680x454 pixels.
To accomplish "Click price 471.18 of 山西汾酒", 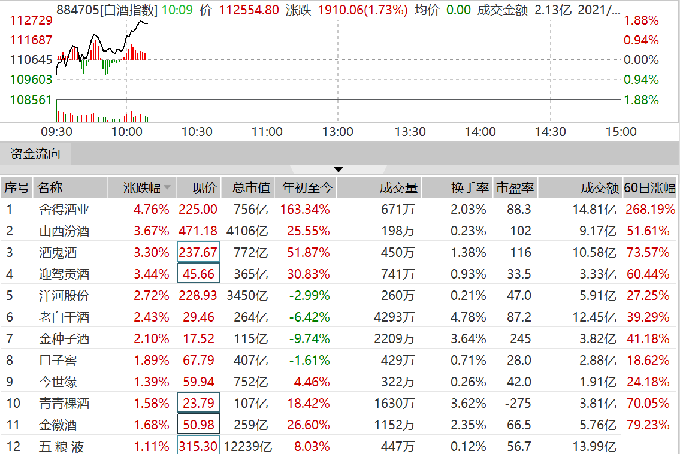I will 198,231.
